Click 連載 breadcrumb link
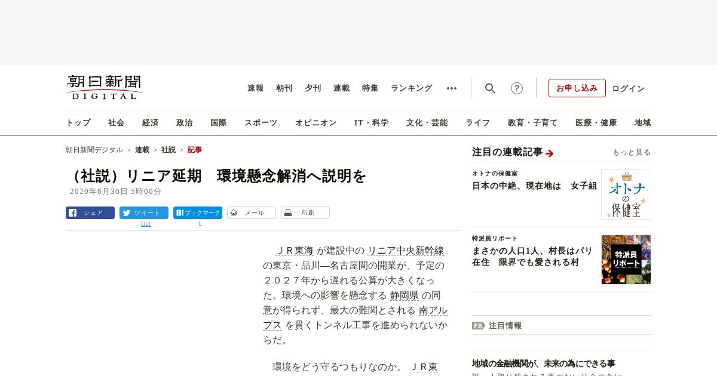717x376 pixels. pyautogui.click(x=142, y=150)
